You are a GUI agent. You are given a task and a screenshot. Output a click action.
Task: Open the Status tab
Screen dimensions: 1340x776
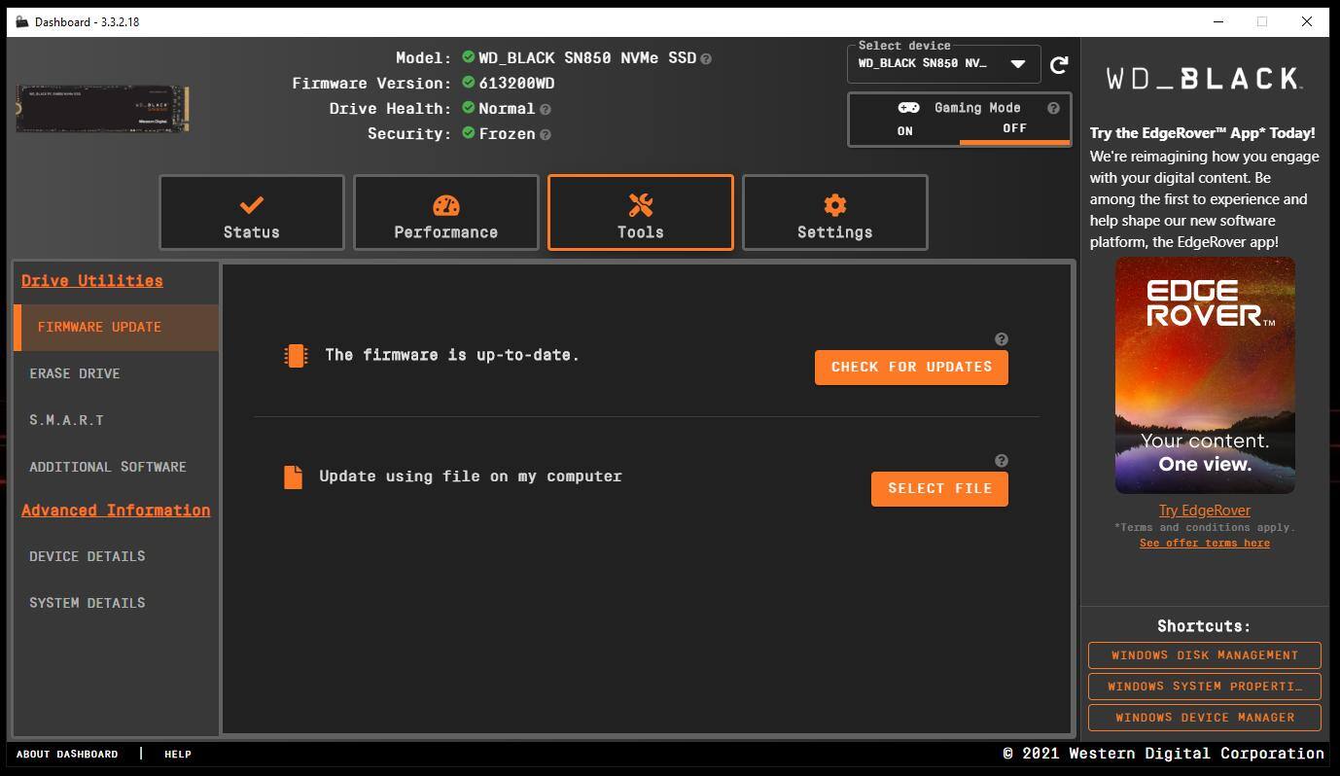pos(252,213)
